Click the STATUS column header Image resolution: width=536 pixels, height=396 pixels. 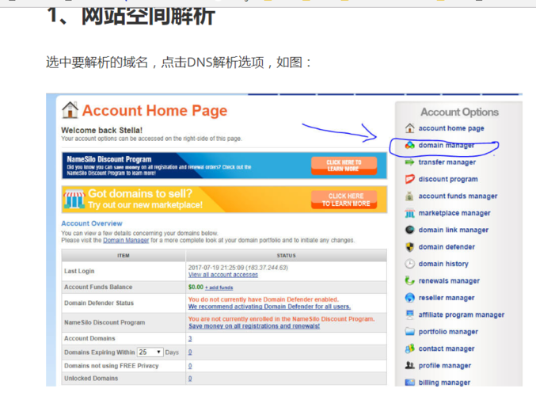(x=286, y=256)
